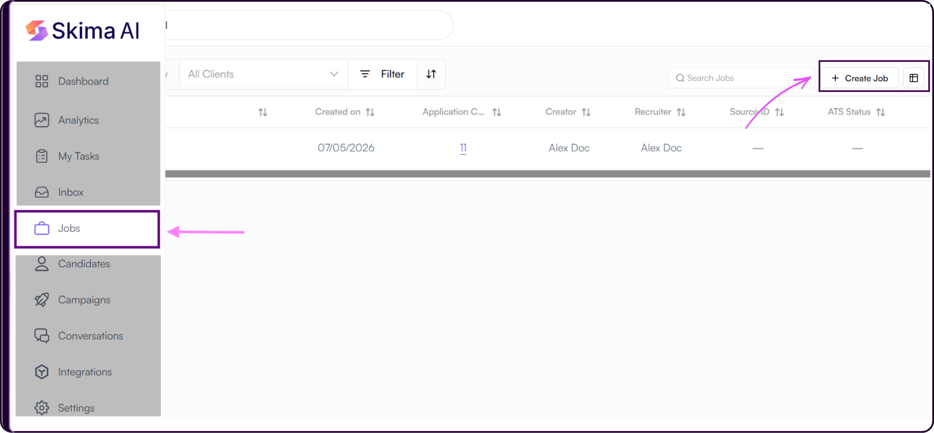Image resolution: width=934 pixels, height=433 pixels.
Task: Click the Settings gear icon
Action: [x=42, y=408]
